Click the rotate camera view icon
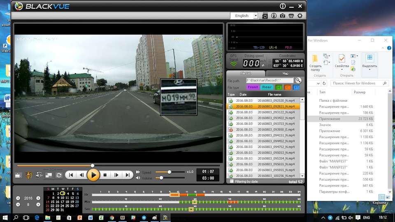Screen dimensions: 395x222 pos(39,175)
